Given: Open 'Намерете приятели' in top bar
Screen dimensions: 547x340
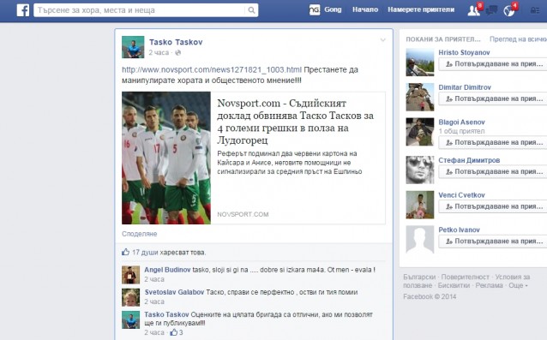Looking at the screenshot, I should (421, 9).
